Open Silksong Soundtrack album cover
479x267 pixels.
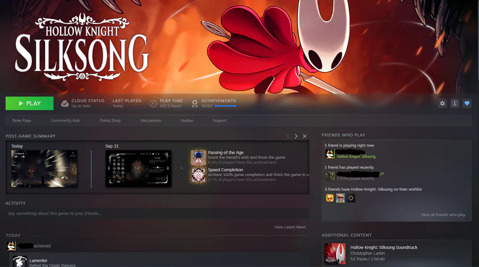pyautogui.click(x=335, y=254)
